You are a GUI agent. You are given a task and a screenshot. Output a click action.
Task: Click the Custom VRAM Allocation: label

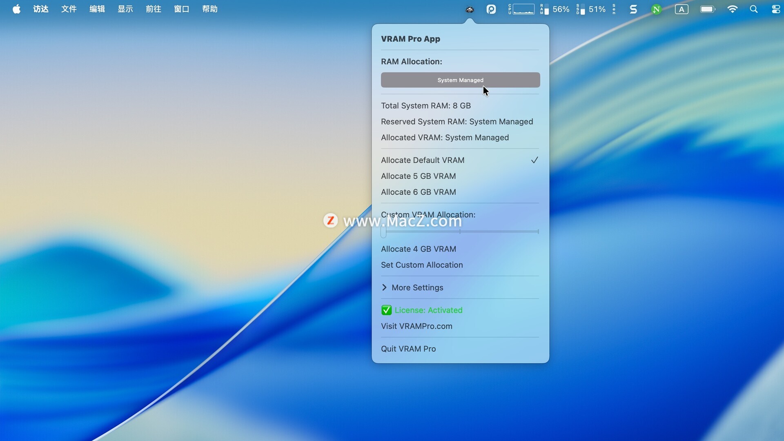coord(428,215)
